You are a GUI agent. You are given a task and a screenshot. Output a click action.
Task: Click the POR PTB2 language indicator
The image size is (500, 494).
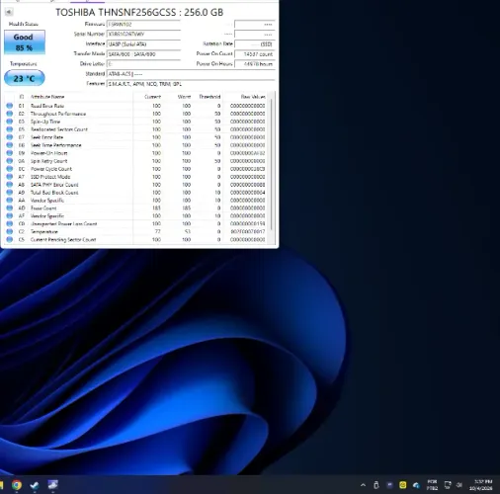pyautogui.click(x=432, y=485)
